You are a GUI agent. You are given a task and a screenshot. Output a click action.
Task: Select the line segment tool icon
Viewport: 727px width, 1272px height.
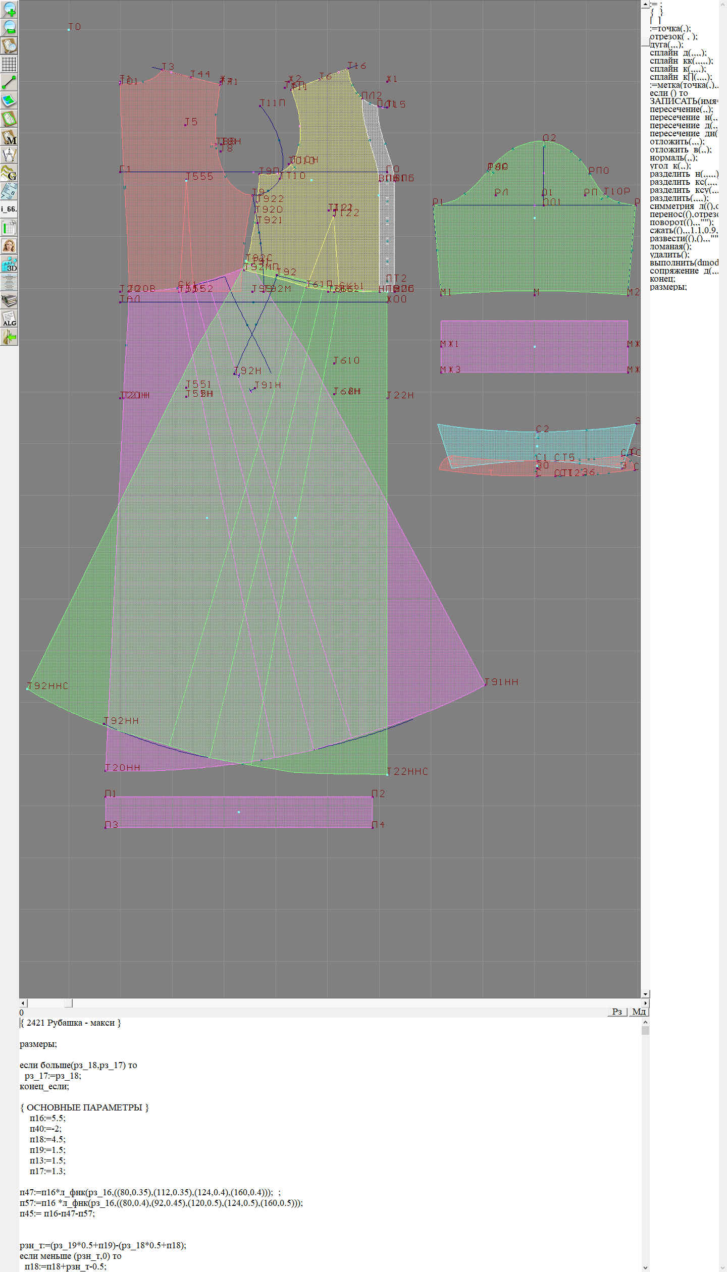click(x=9, y=82)
